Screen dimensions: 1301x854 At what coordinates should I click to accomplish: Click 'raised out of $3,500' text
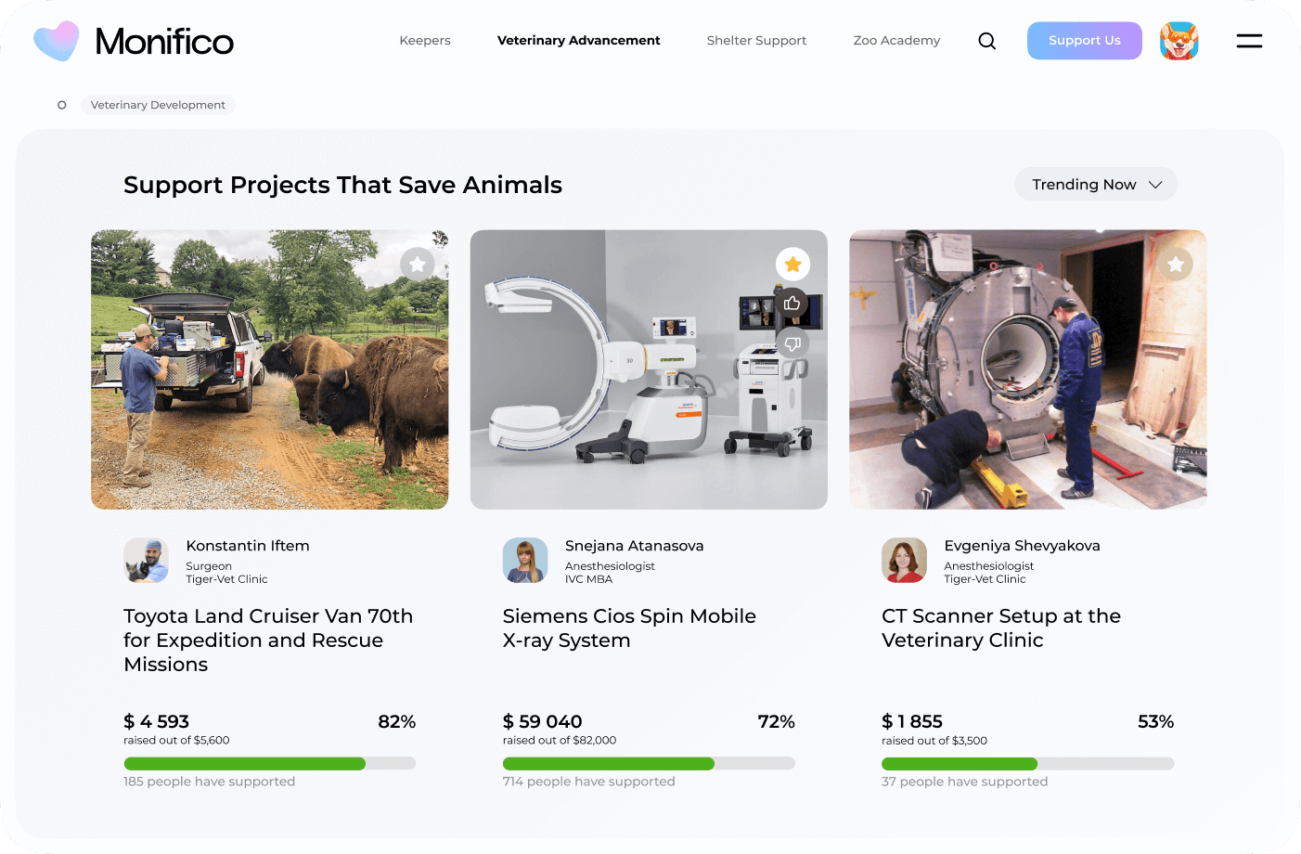pyautogui.click(x=934, y=741)
